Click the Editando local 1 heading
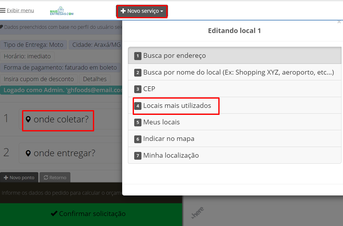The image size is (343, 226). 234,31
